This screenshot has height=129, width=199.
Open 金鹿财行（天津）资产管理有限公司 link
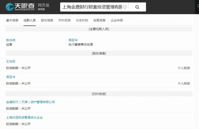(31, 102)
